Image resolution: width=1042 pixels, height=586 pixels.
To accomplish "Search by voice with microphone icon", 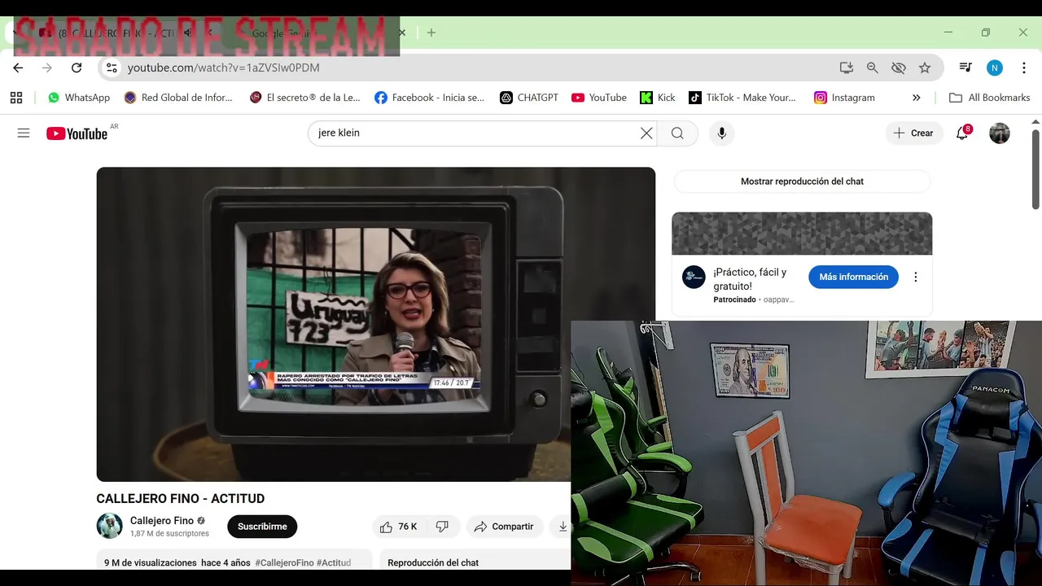I will coord(721,133).
